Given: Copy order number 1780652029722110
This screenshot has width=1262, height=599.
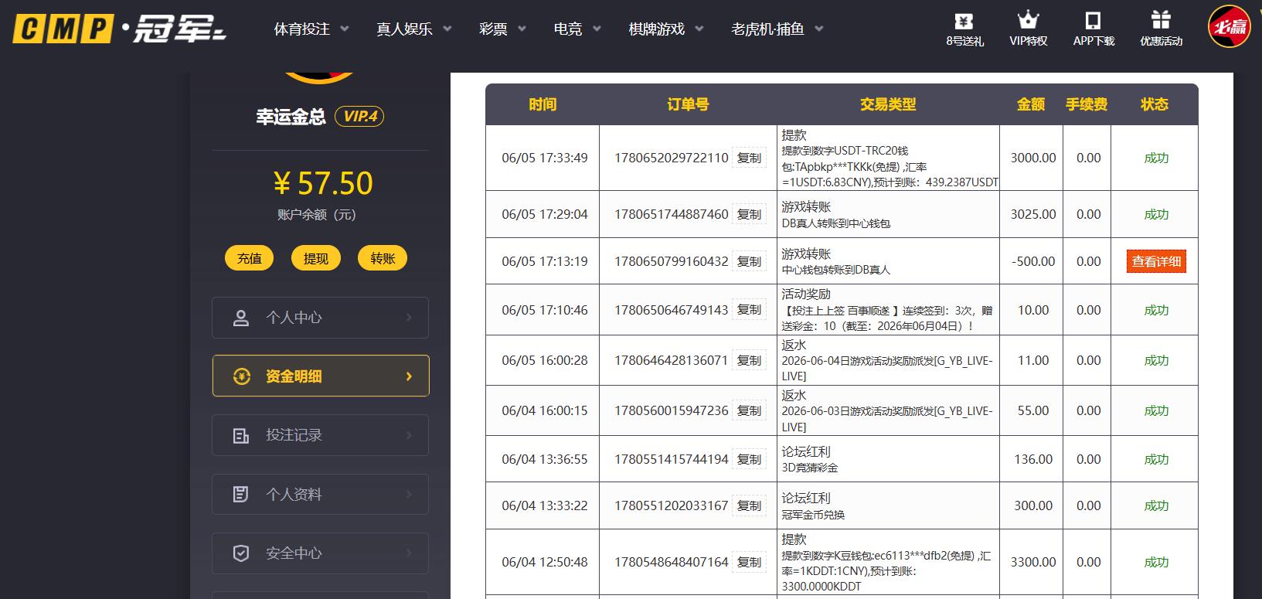Looking at the screenshot, I should click(749, 158).
